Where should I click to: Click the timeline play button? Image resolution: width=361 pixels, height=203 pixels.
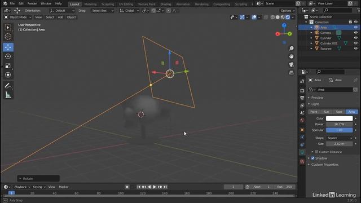tap(155, 187)
